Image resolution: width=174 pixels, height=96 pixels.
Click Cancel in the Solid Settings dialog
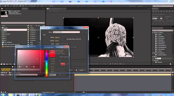pyautogui.click(x=81, y=70)
